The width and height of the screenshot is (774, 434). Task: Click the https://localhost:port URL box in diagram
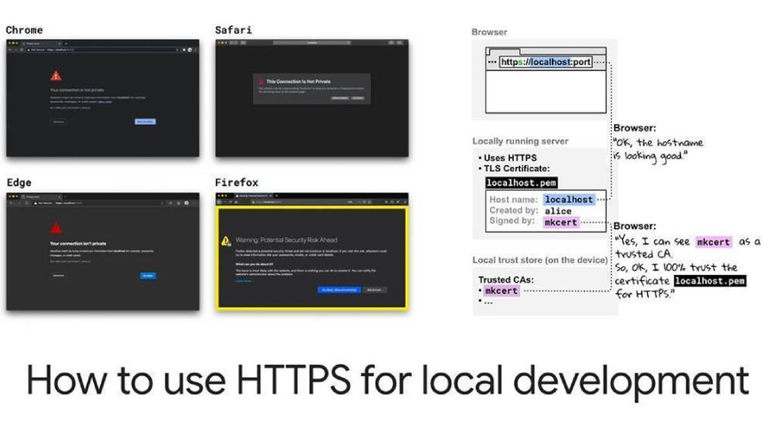546,62
